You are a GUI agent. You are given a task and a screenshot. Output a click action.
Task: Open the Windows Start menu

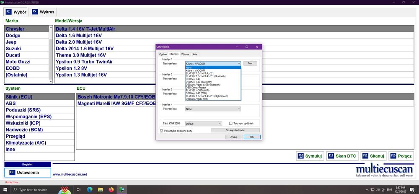[5, 189]
